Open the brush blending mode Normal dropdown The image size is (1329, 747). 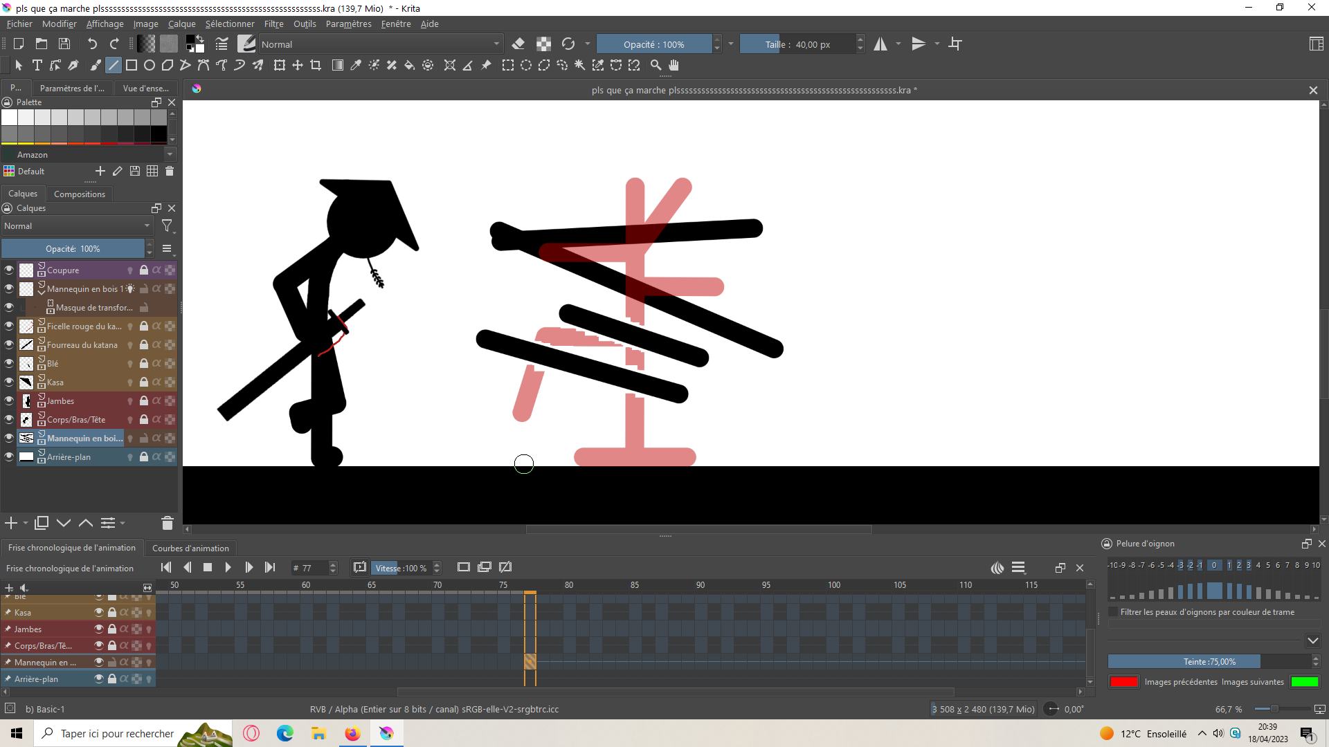pos(380,44)
